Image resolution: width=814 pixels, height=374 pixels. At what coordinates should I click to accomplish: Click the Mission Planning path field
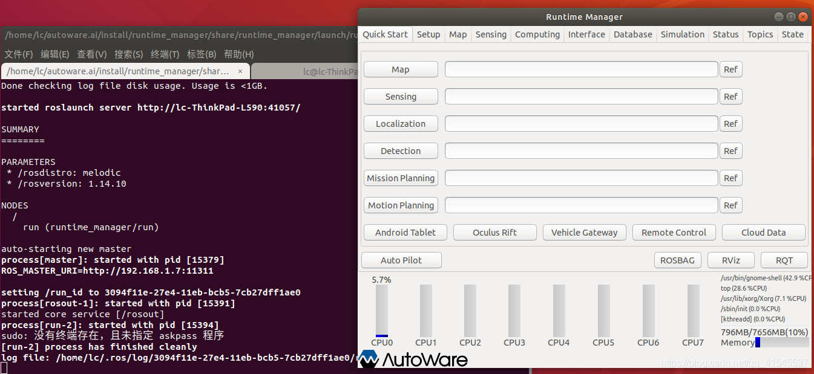pos(582,178)
